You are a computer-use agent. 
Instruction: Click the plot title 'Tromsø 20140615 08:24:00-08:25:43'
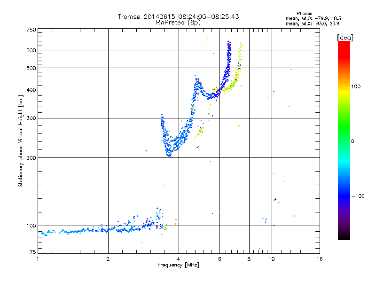point(178,16)
